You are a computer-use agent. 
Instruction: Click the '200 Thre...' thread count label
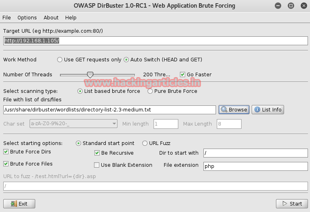[x=156, y=74]
